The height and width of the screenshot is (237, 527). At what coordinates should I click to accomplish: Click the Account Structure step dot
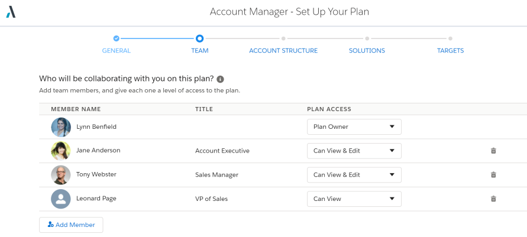pyautogui.click(x=283, y=38)
